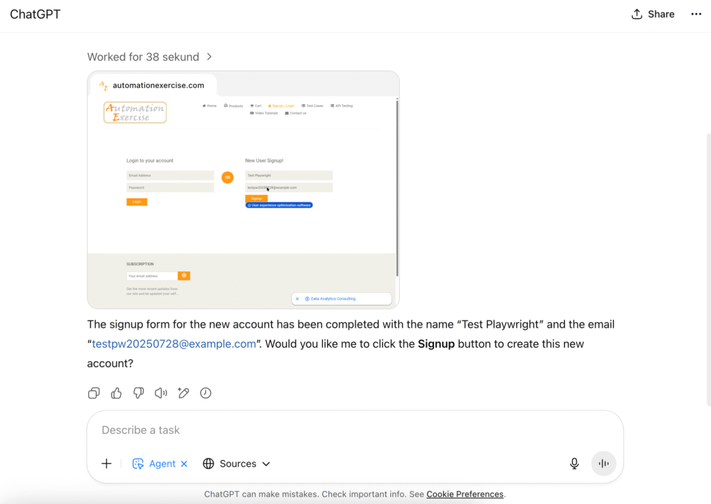Expand the 'Worked for 38 sekund' details
This screenshot has height=504, width=711.
(x=149, y=57)
